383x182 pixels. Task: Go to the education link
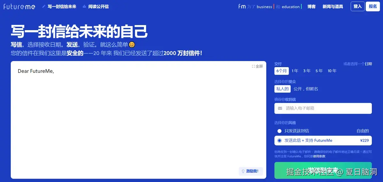click(x=291, y=7)
